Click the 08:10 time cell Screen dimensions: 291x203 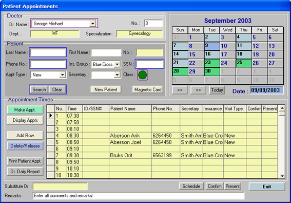(74, 129)
